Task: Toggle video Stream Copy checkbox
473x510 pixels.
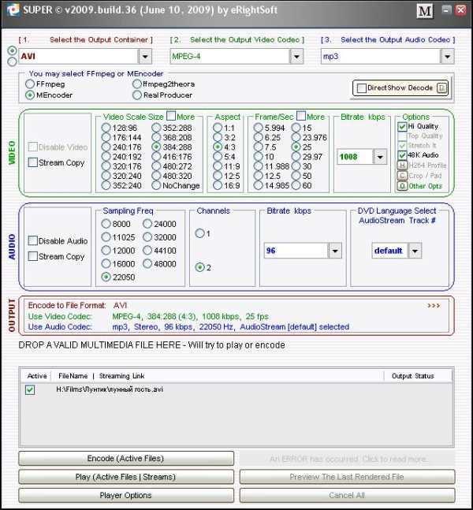Action: (32, 162)
